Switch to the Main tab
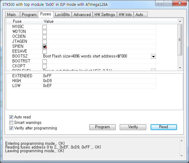Screen dimensions: 189x163 pyautogui.click(x=11, y=14)
